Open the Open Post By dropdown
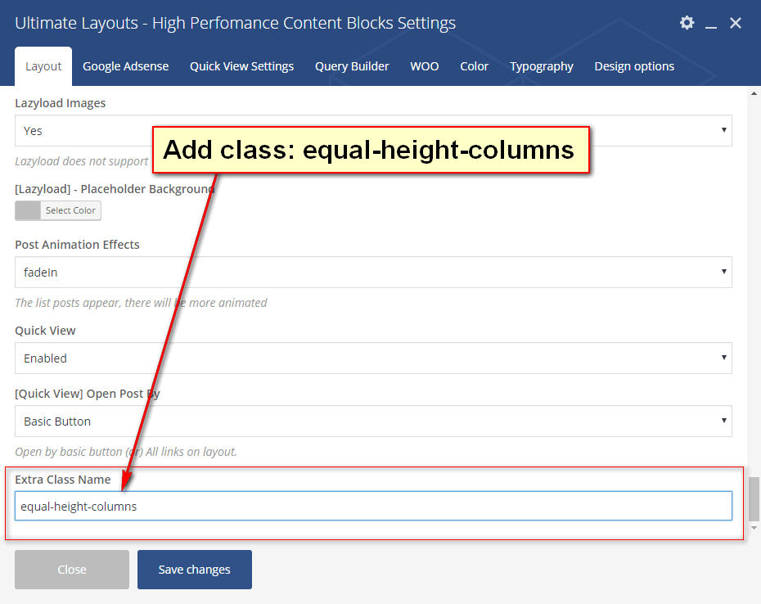 373,421
